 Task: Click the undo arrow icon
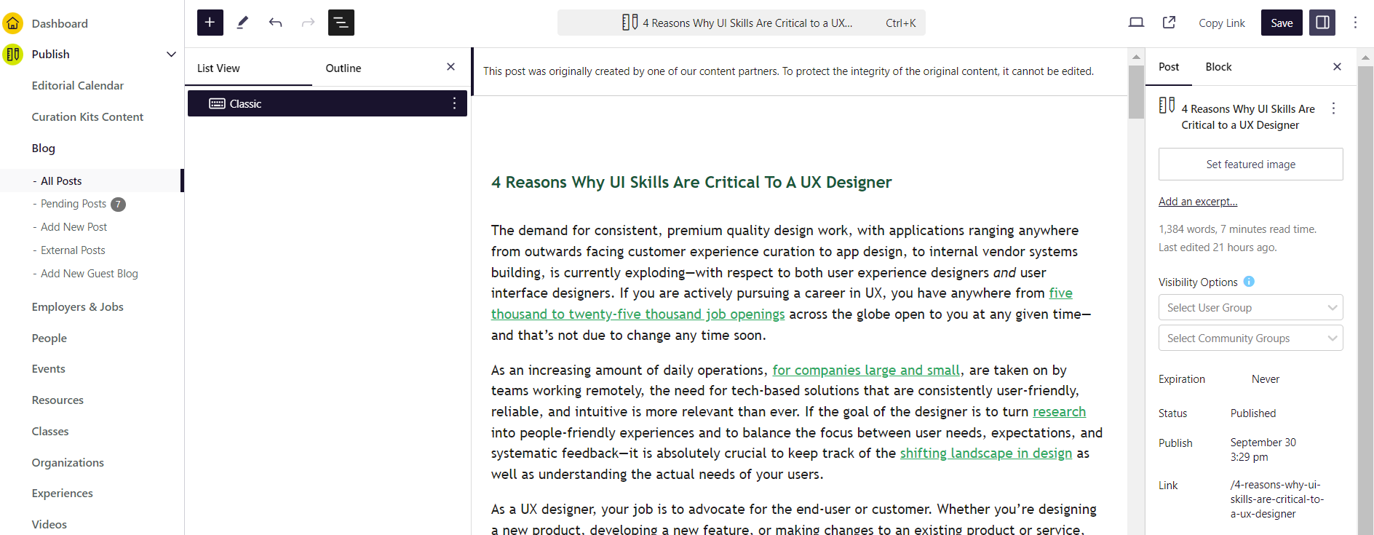[x=275, y=23]
